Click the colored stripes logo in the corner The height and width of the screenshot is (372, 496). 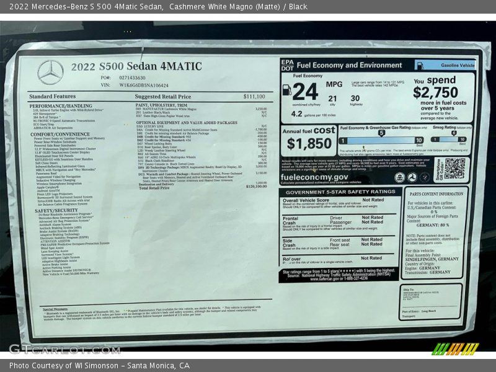coord(455,349)
